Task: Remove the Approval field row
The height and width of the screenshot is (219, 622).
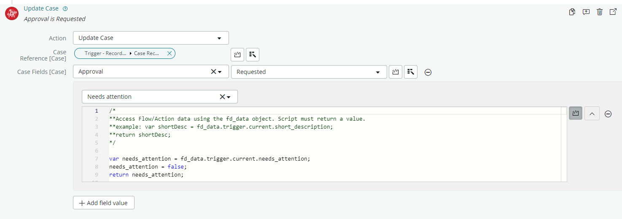Action: pyautogui.click(x=428, y=72)
